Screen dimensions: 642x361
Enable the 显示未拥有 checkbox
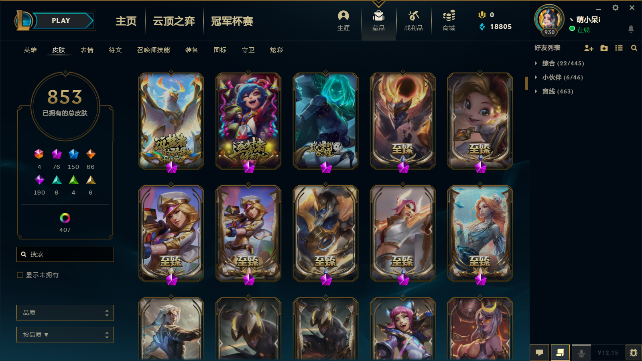click(20, 275)
